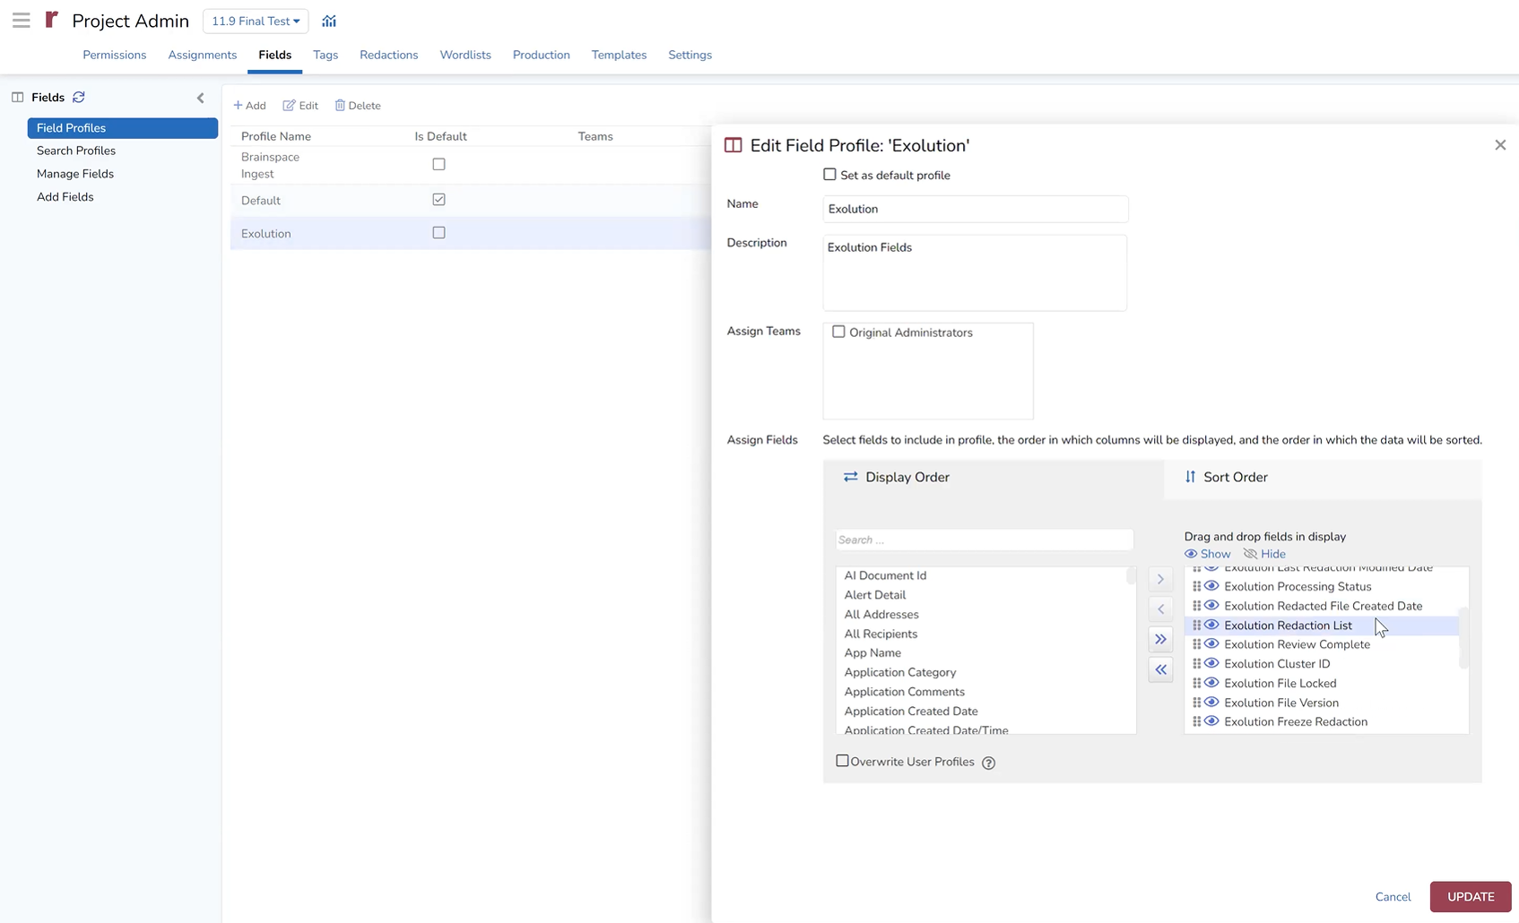Click the Delete profile toolbar button
Screen dimensions: 1519x923
(x=358, y=106)
